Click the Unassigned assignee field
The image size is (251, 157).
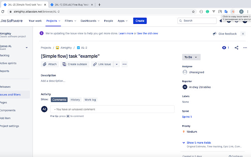click(x=193, y=72)
